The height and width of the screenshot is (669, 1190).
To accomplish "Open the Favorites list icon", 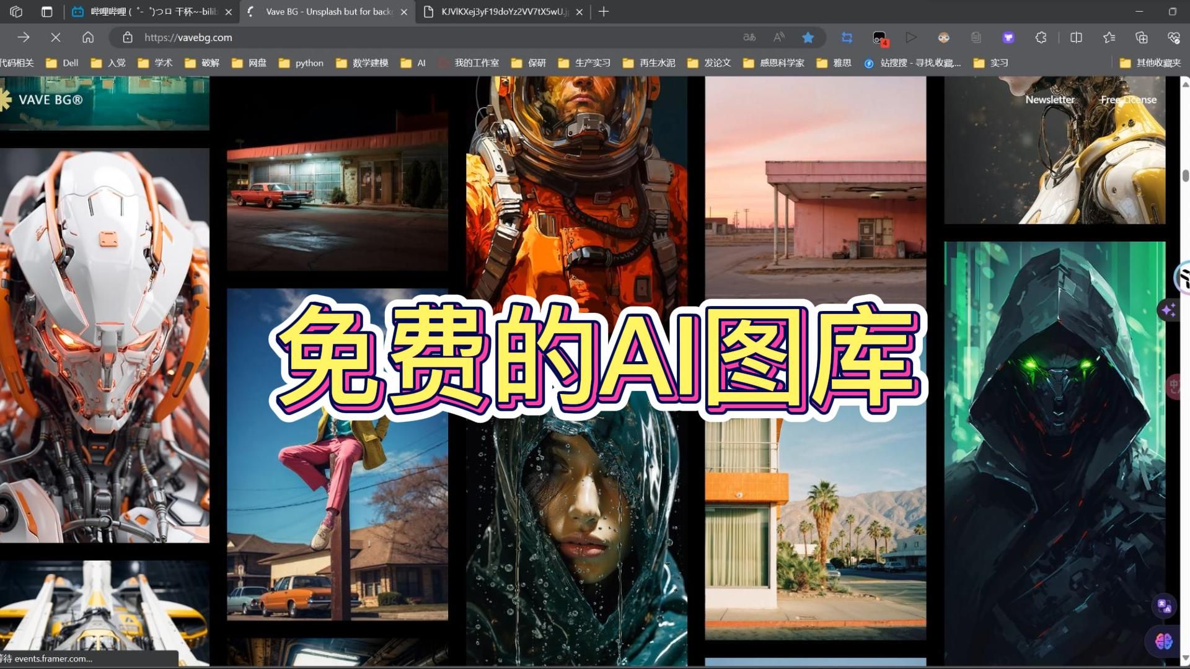I will pos(1109,38).
